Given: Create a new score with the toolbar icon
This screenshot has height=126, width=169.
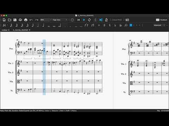Looking at the screenshot, I should (4, 20).
